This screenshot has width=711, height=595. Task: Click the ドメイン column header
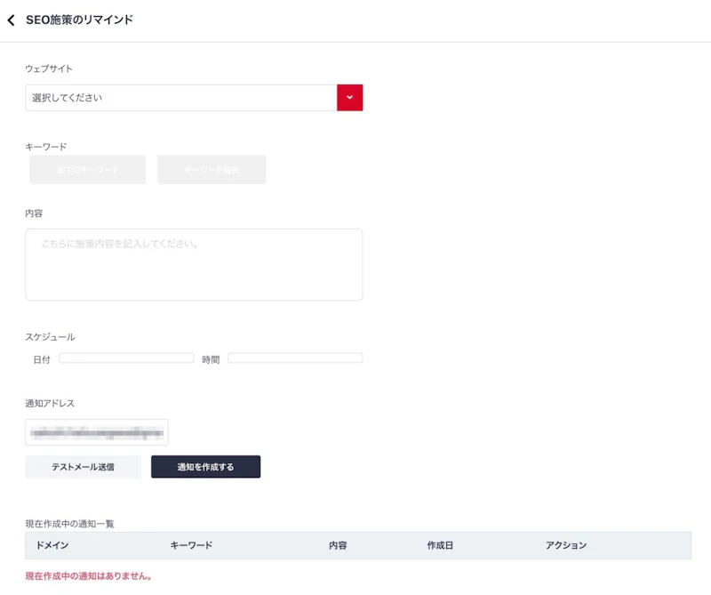(x=51, y=545)
